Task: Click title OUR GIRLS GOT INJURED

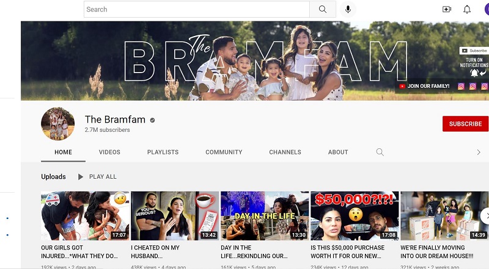Action: 79,252
